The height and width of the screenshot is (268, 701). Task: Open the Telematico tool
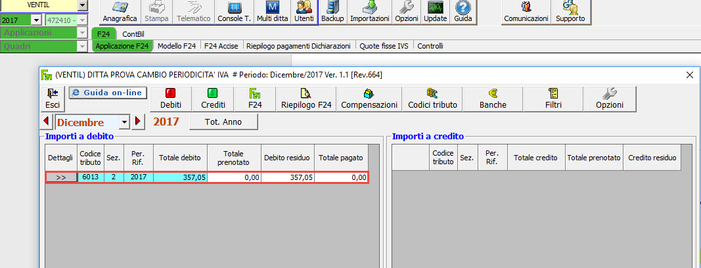194,12
